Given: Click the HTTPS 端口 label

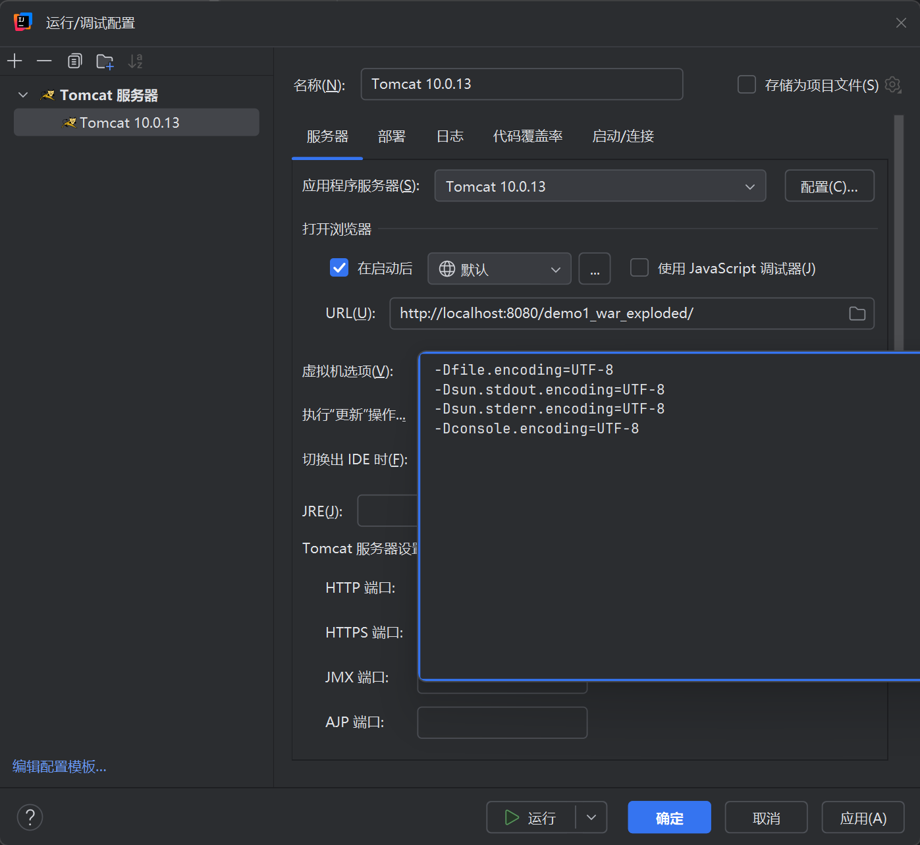Looking at the screenshot, I should pos(364,632).
